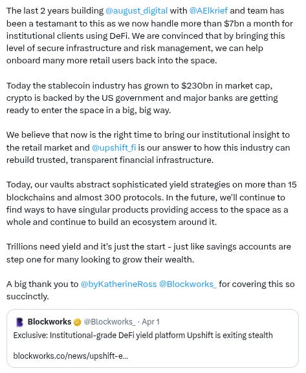Click the 'Today, our vaults abstract' paragraph
306x373 pixels.
[x=151, y=204]
